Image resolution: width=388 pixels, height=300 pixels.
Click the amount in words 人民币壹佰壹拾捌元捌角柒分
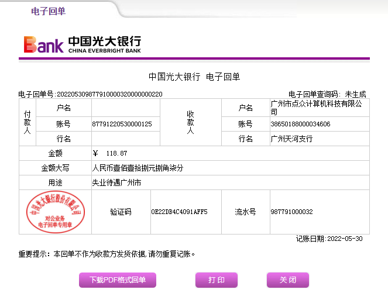coord(138,168)
